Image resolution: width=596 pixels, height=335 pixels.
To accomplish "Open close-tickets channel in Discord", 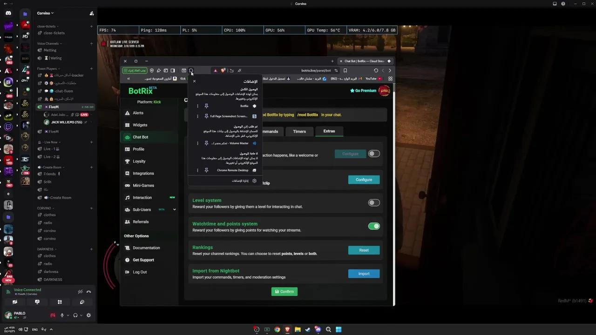I will (54, 33).
